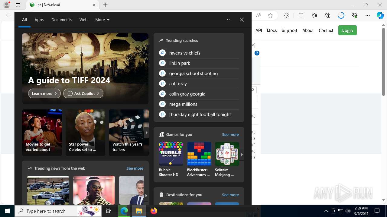The height and width of the screenshot is (217, 387).
Task: Switch to the Web tab
Action: (x=83, y=20)
